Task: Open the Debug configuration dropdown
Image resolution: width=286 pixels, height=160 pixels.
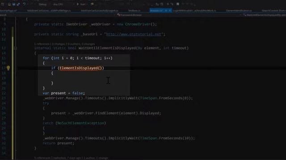Action: (44, 4)
